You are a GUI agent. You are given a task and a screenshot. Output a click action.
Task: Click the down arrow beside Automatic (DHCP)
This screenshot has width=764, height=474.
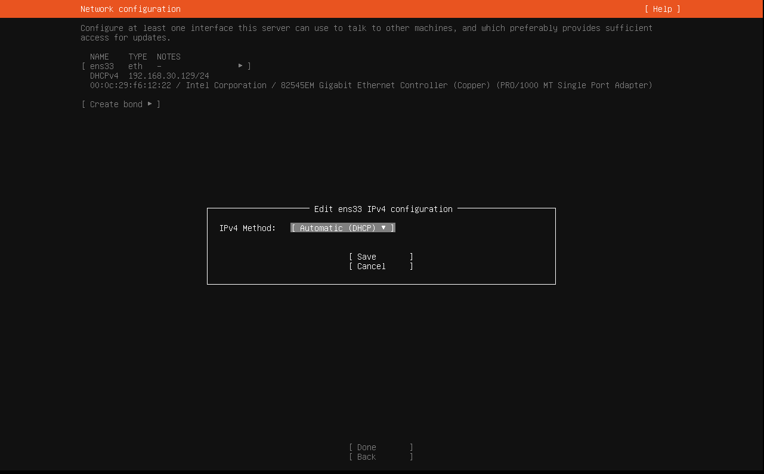(x=383, y=227)
